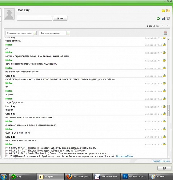Open the contact card icon for Ucoz Buy

(x=168, y=10)
